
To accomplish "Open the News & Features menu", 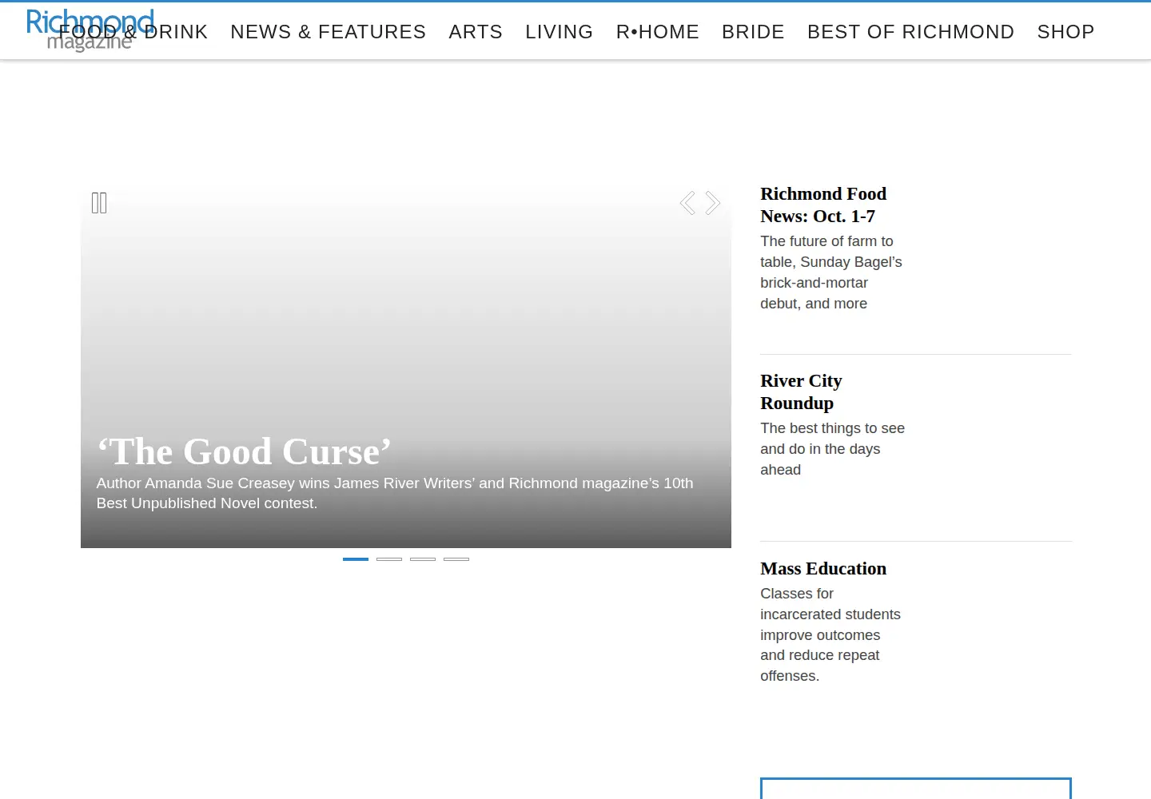I will coord(329,32).
